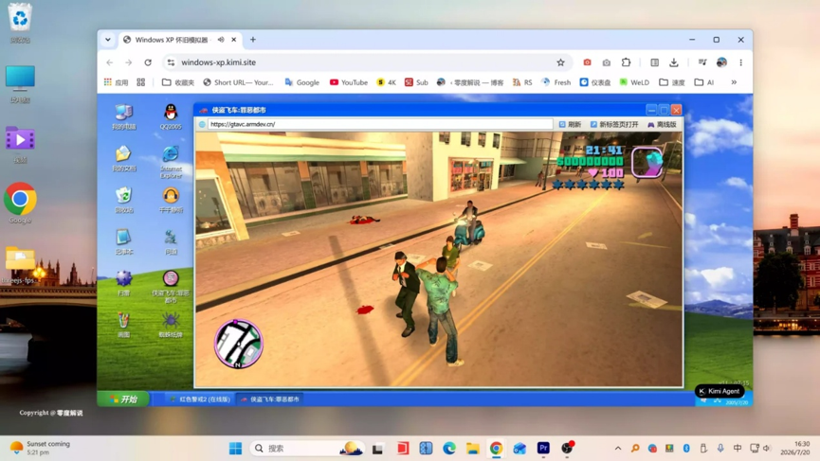Screen dimensions: 820x461
Task: Open the bookmarks bar grid icon
Action: coord(140,82)
